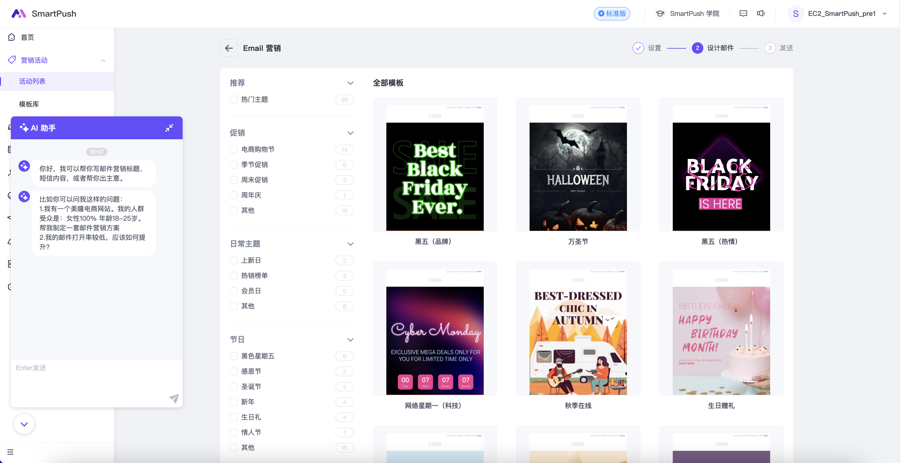Check the 感恩节 filter
Viewport: 900px width, 463px height.
click(233, 371)
